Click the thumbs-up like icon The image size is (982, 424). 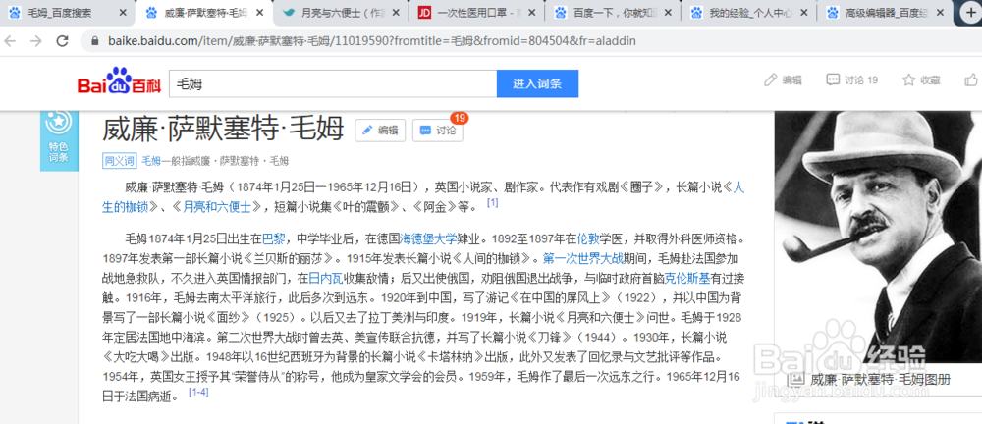tap(971, 80)
